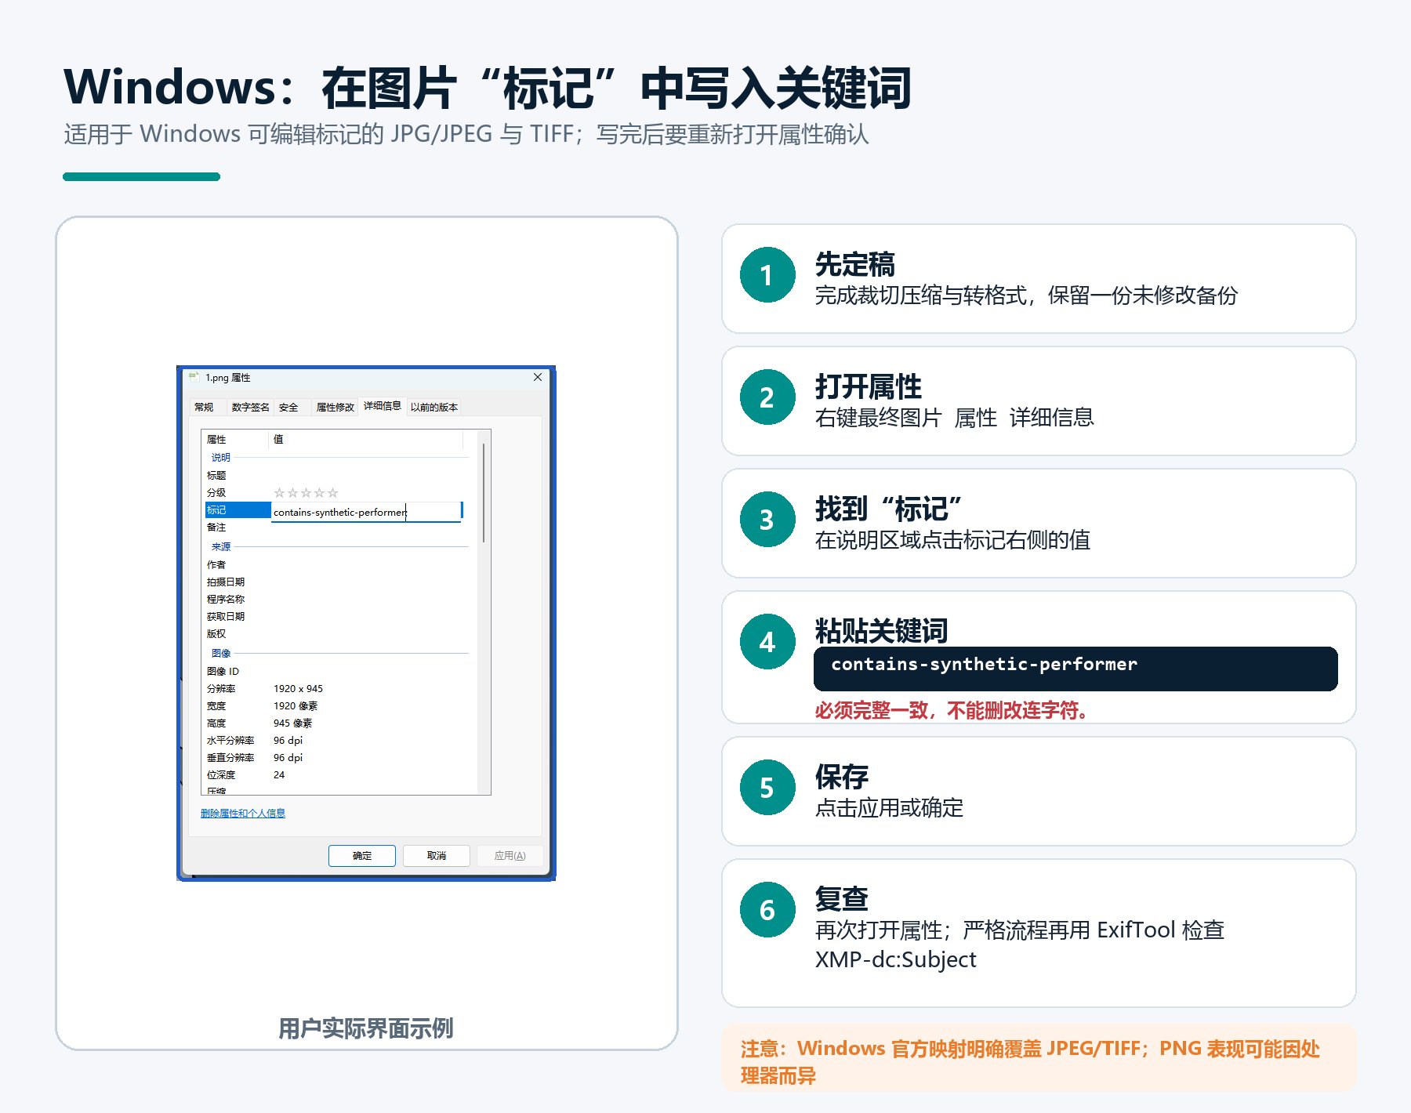Click the 1.png file icon in title bar

[194, 377]
